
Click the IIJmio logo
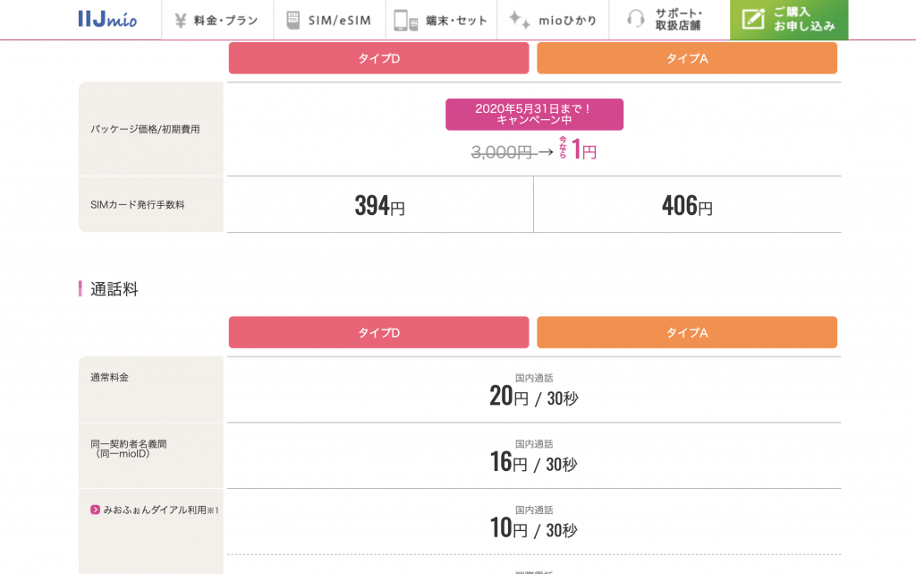[107, 19]
